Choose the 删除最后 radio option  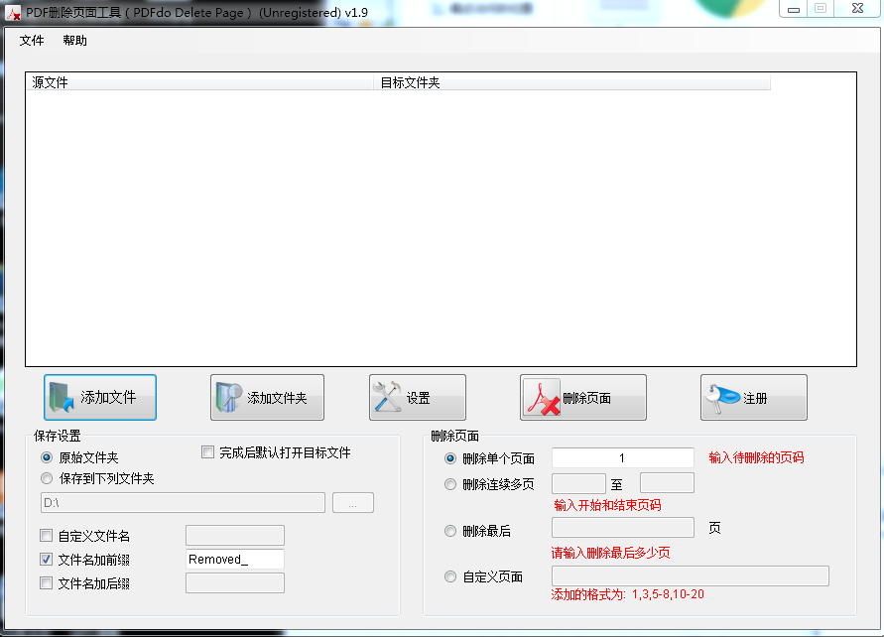click(x=450, y=531)
